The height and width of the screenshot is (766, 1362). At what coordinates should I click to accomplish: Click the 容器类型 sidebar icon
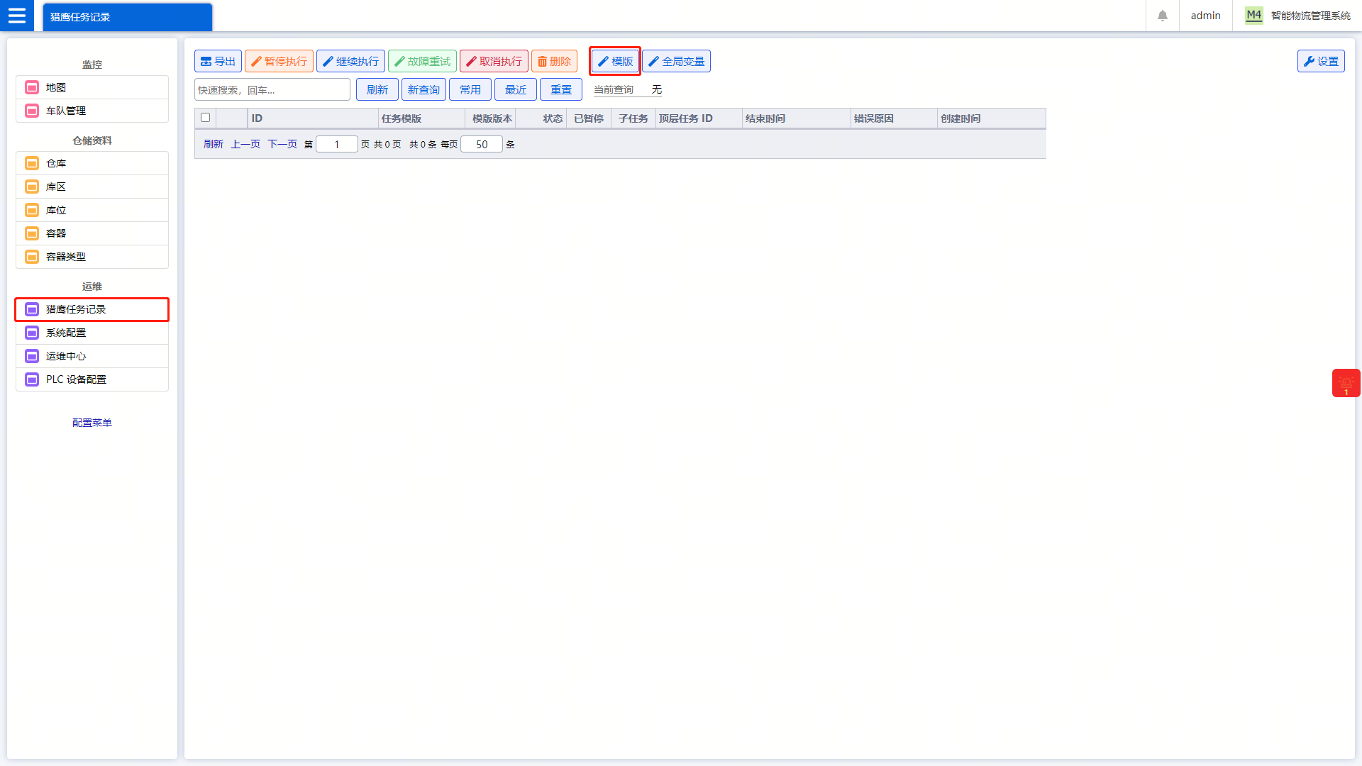point(32,257)
